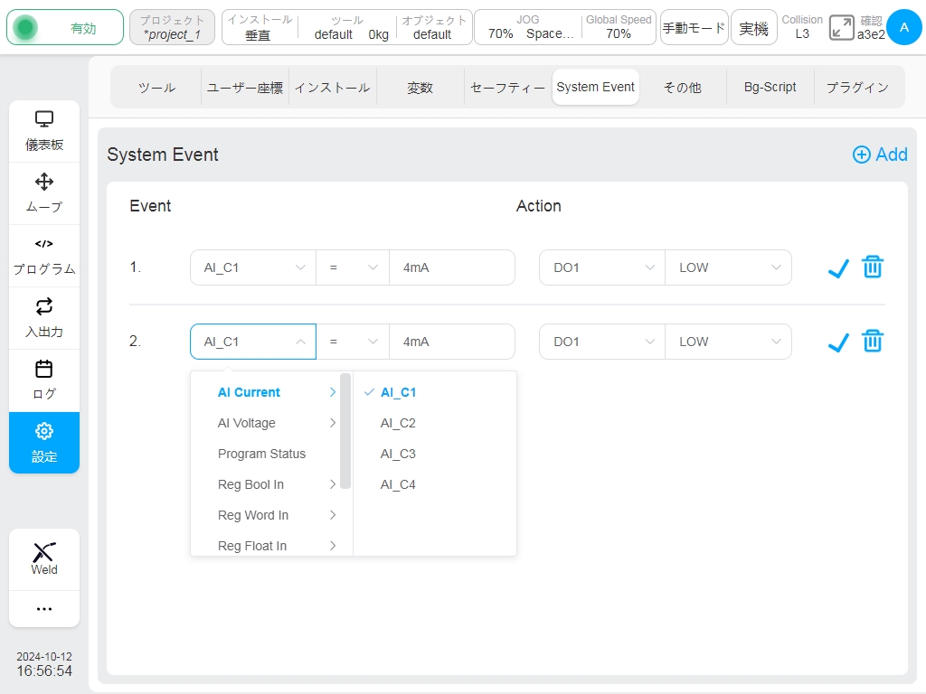926x694 pixels.
Task: Select the System Event tab
Action: (595, 88)
